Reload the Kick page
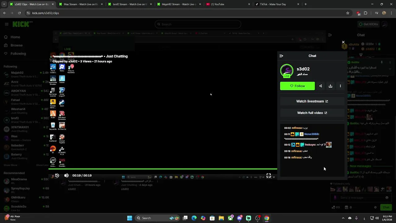The width and height of the screenshot is (396, 223). tap(19, 13)
